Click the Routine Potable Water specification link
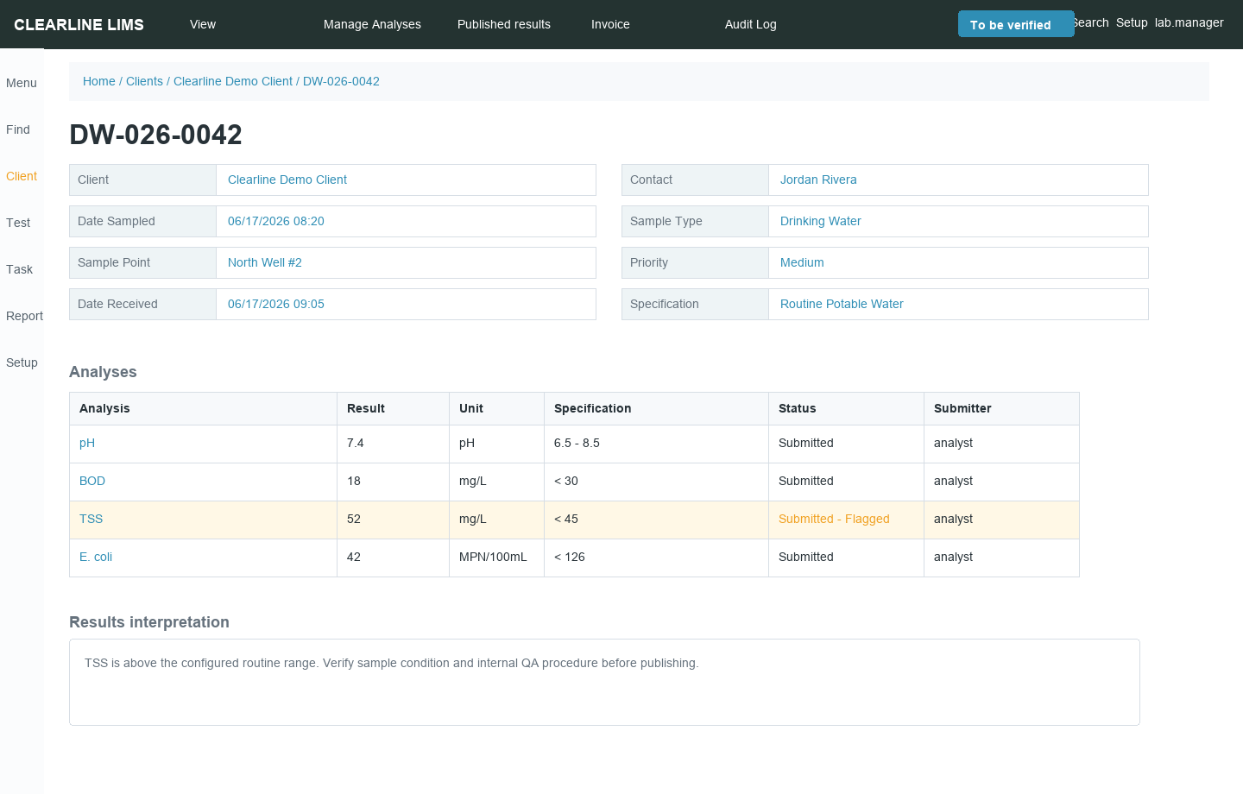 pos(842,304)
